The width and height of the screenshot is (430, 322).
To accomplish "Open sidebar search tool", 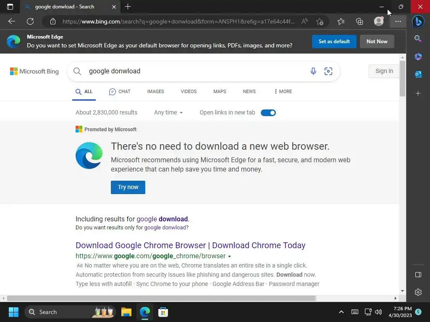I will point(418,39).
